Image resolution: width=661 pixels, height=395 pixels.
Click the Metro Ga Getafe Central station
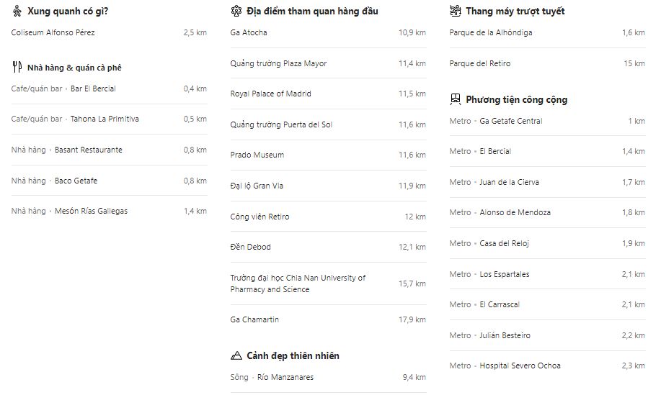click(x=510, y=121)
